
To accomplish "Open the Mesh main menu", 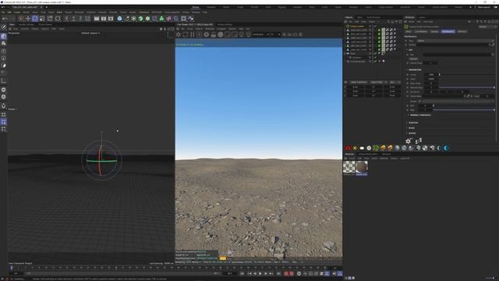I will pos(59,12).
